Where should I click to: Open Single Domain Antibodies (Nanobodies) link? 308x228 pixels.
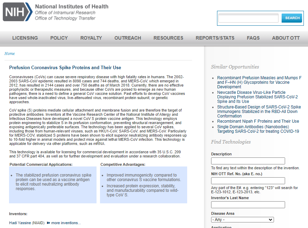click(x=258, y=129)
